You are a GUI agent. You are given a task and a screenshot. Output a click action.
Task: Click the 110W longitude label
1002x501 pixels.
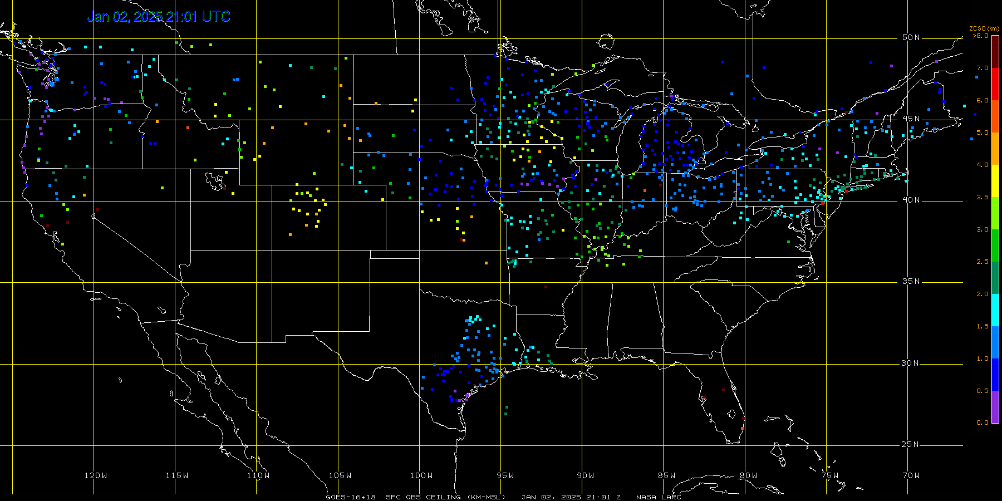(258, 475)
